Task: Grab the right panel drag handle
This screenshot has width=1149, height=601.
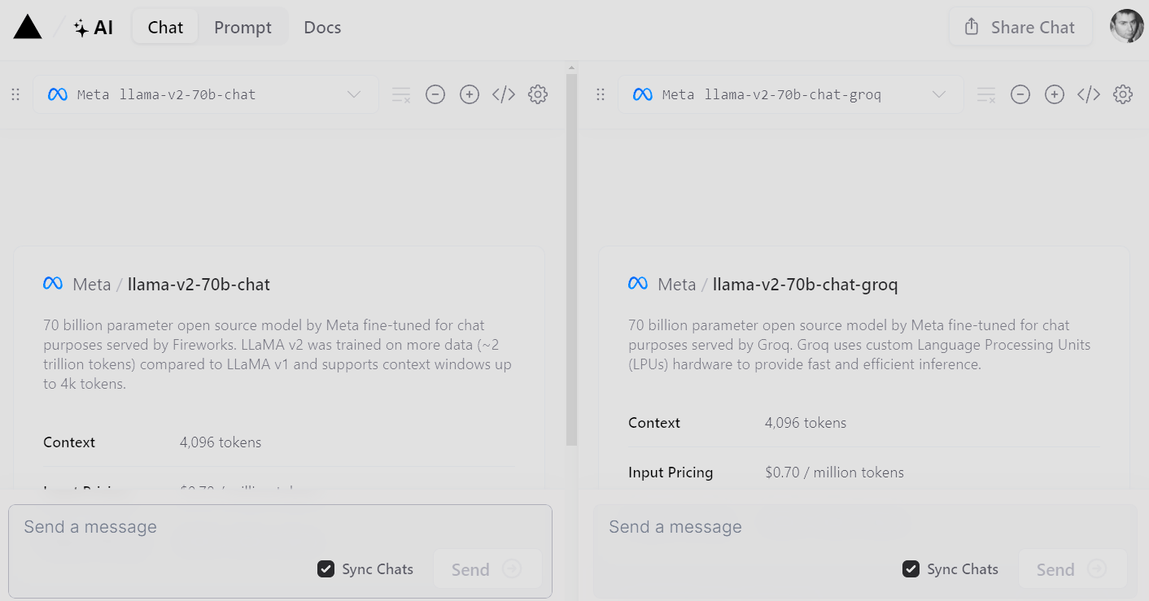Action: (601, 94)
